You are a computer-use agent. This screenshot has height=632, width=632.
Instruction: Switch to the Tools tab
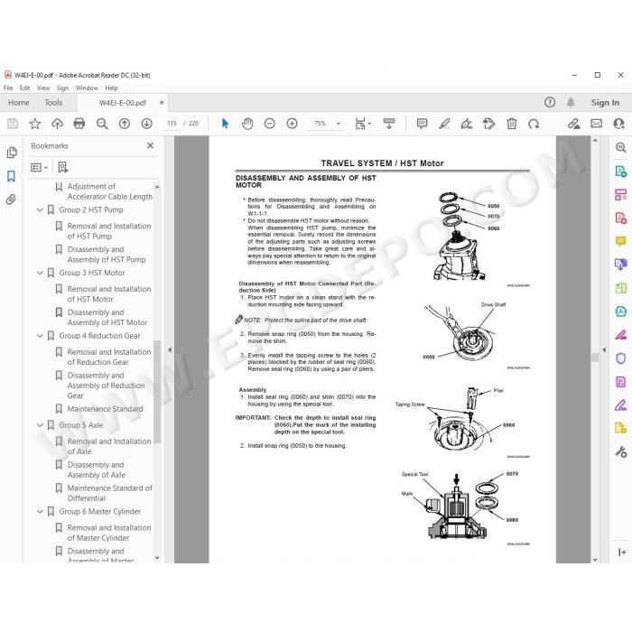pyautogui.click(x=53, y=103)
